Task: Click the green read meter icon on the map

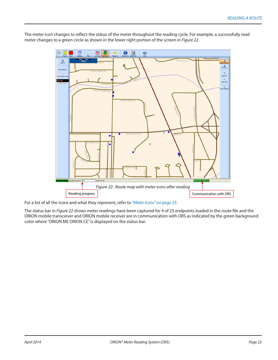Action: click(179, 156)
